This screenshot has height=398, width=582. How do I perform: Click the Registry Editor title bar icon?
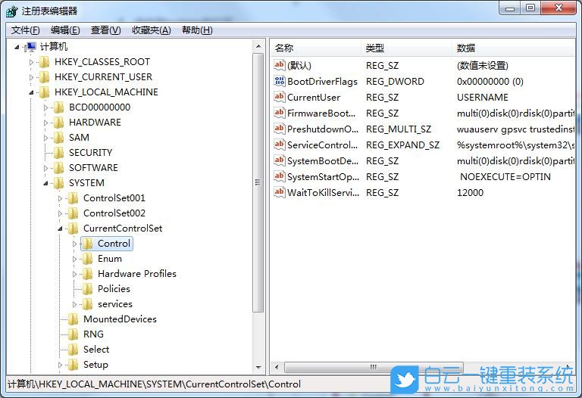[x=11, y=11]
